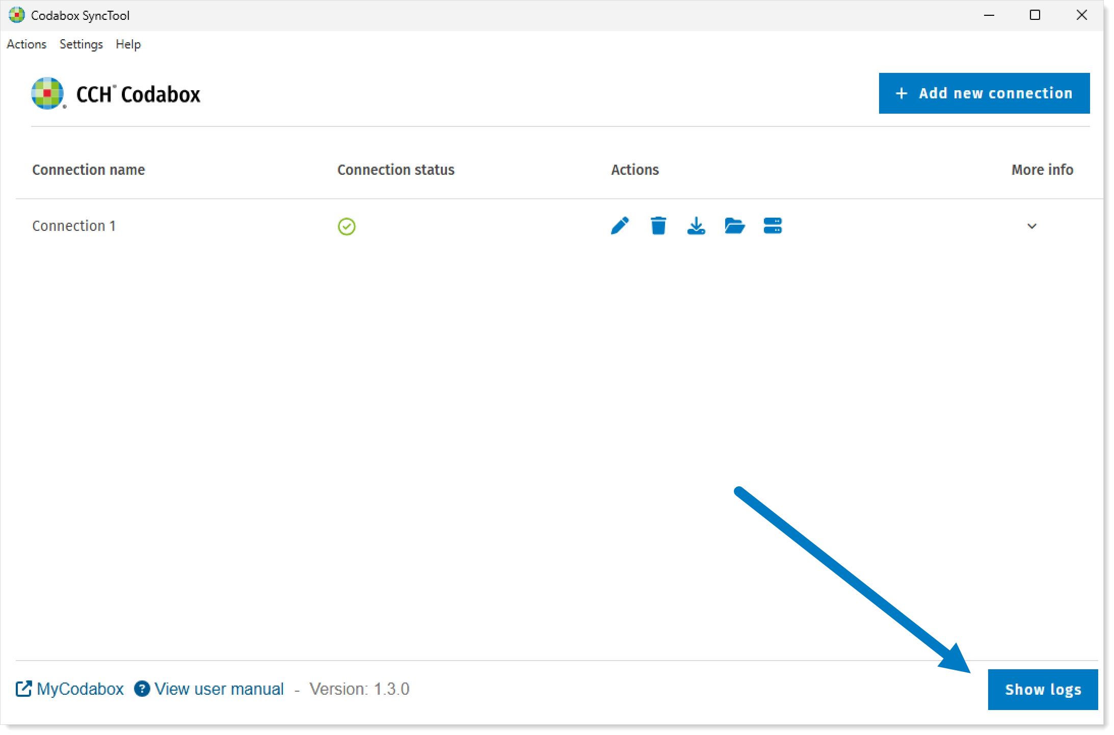Open the Actions menu
Image resolution: width=1114 pixels, height=735 pixels.
pos(26,44)
